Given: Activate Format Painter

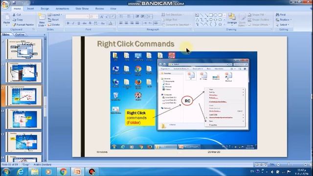Looking at the screenshot, I should pos(23,25).
